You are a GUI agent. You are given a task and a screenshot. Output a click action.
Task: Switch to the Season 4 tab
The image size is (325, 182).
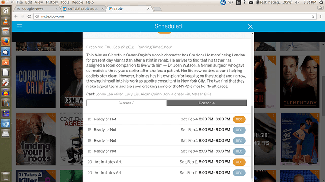207,103
